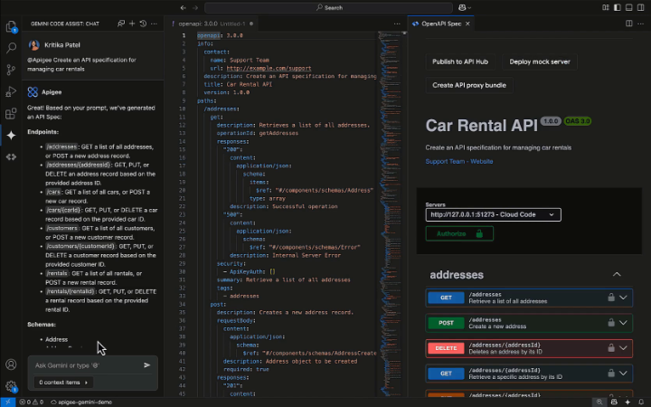This screenshot has width=651, height=407.
Task: Click lock icon on GET /addresses/{addressId} row
Action: pyautogui.click(x=611, y=373)
